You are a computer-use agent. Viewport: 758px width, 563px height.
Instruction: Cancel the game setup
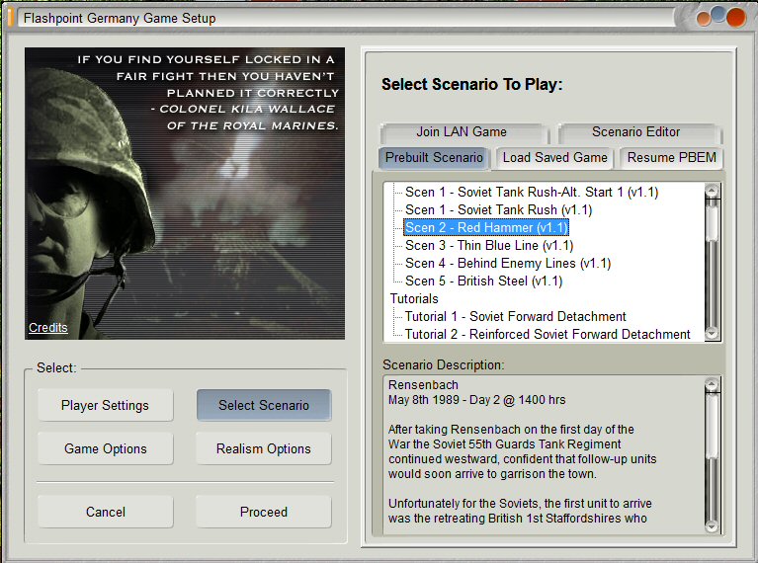pyautogui.click(x=105, y=512)
